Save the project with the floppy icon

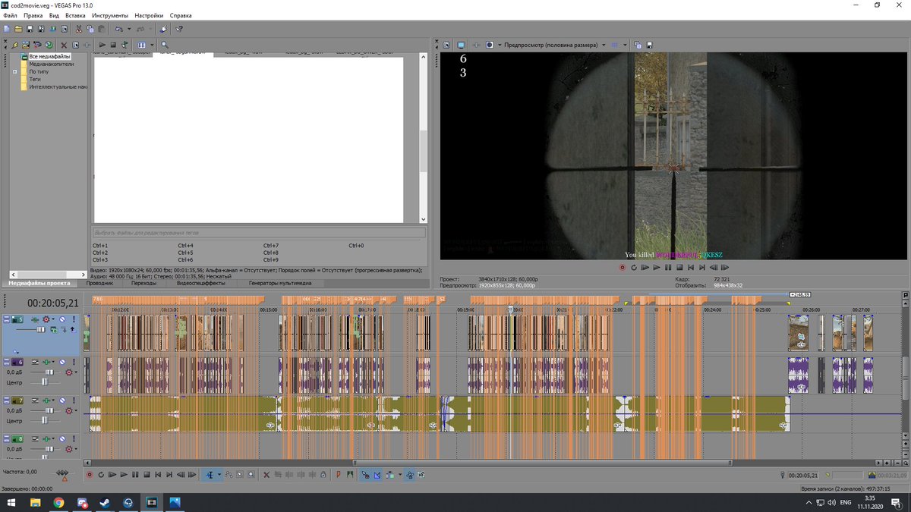[30, 29]
